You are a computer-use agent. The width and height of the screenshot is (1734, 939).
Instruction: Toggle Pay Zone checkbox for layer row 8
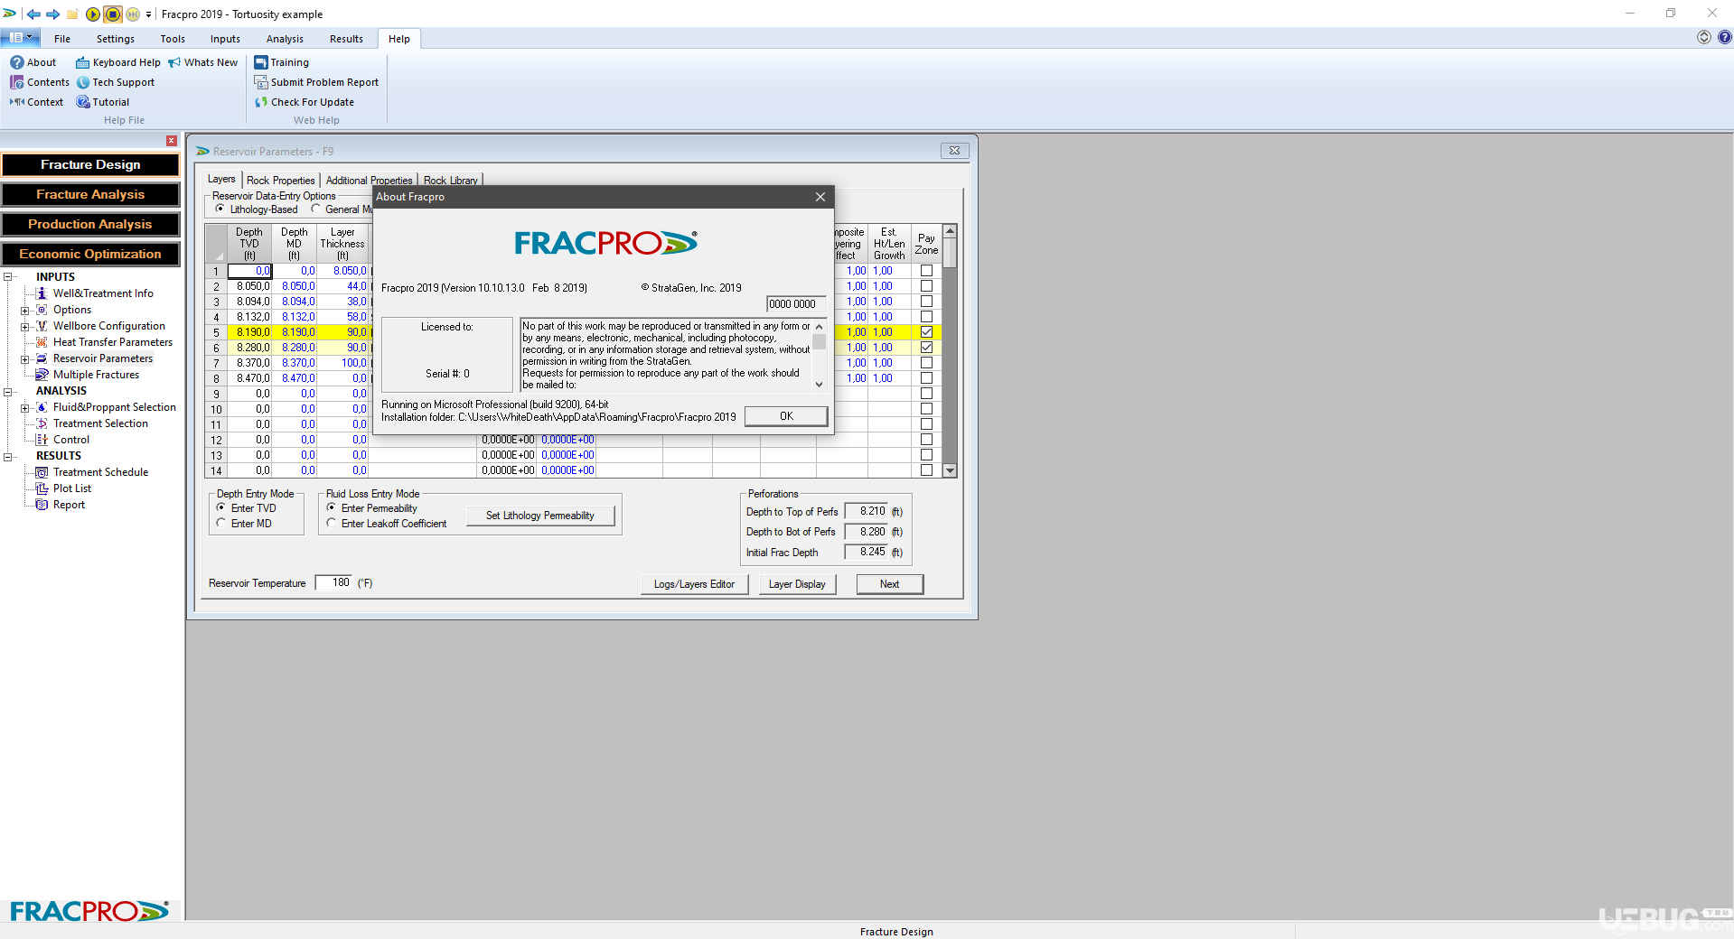tap(926, 378)
